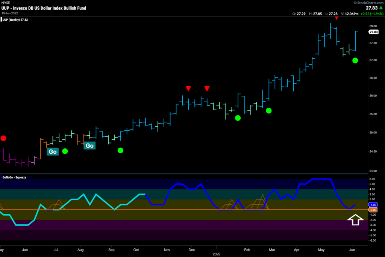Click the first teal Go label near July
This screenshot has height=257, width=385.
pos(53,151)
